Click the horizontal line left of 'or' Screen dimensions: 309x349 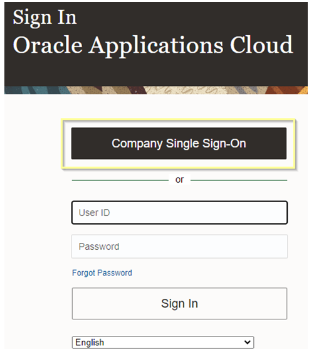click(x=120, y=180)
